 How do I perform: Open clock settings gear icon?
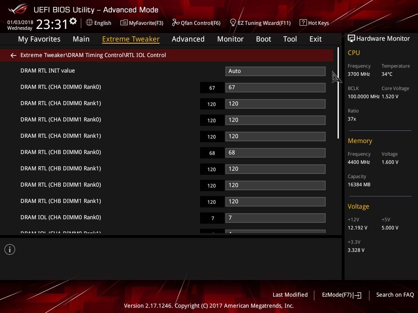(x=73, y=21)
